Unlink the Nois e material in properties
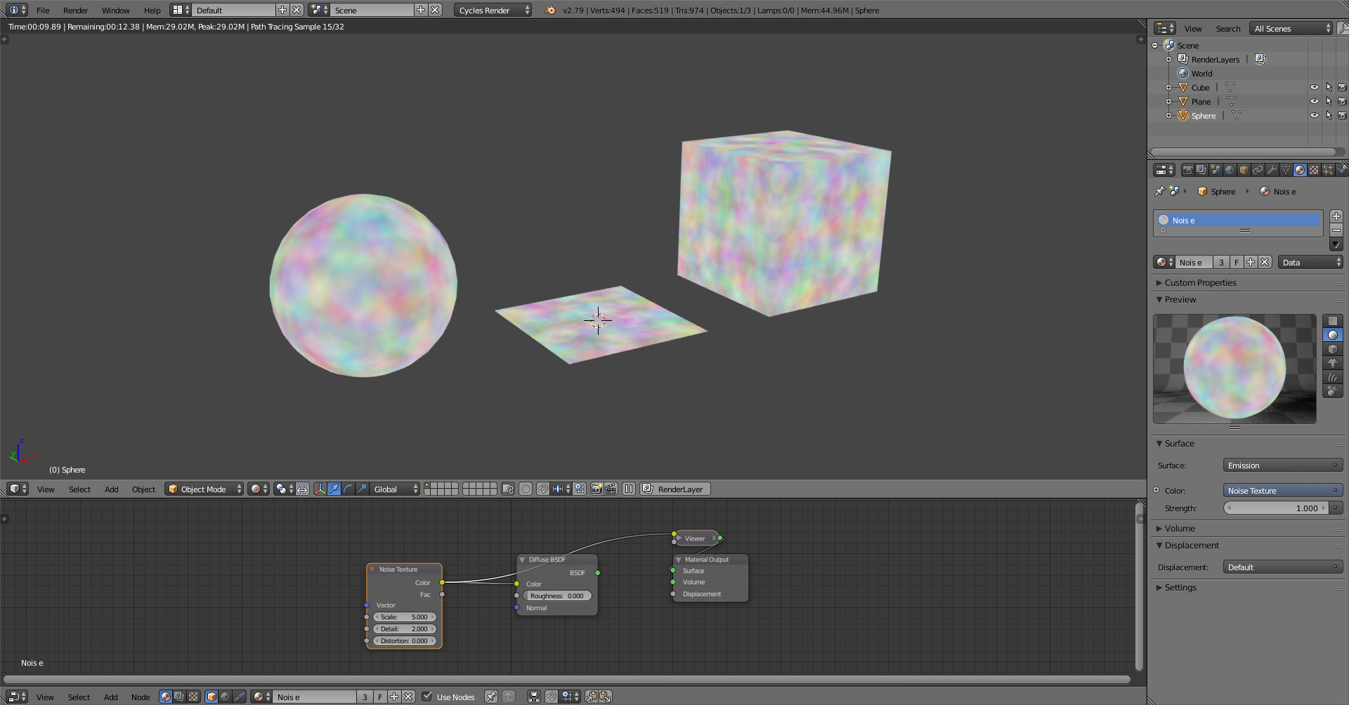 [x=1265, y=262]
